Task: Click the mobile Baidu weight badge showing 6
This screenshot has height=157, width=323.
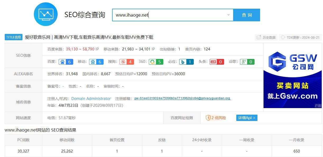Action: click(x=96, y=62)
